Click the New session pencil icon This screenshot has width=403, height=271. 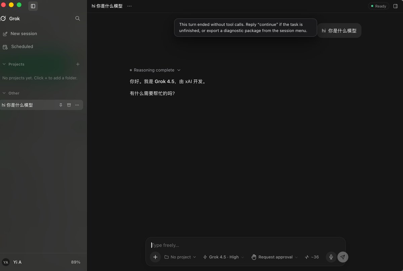(5, 34)
